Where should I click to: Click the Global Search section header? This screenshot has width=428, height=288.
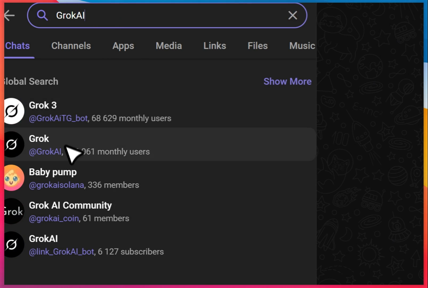click(31, 81)
